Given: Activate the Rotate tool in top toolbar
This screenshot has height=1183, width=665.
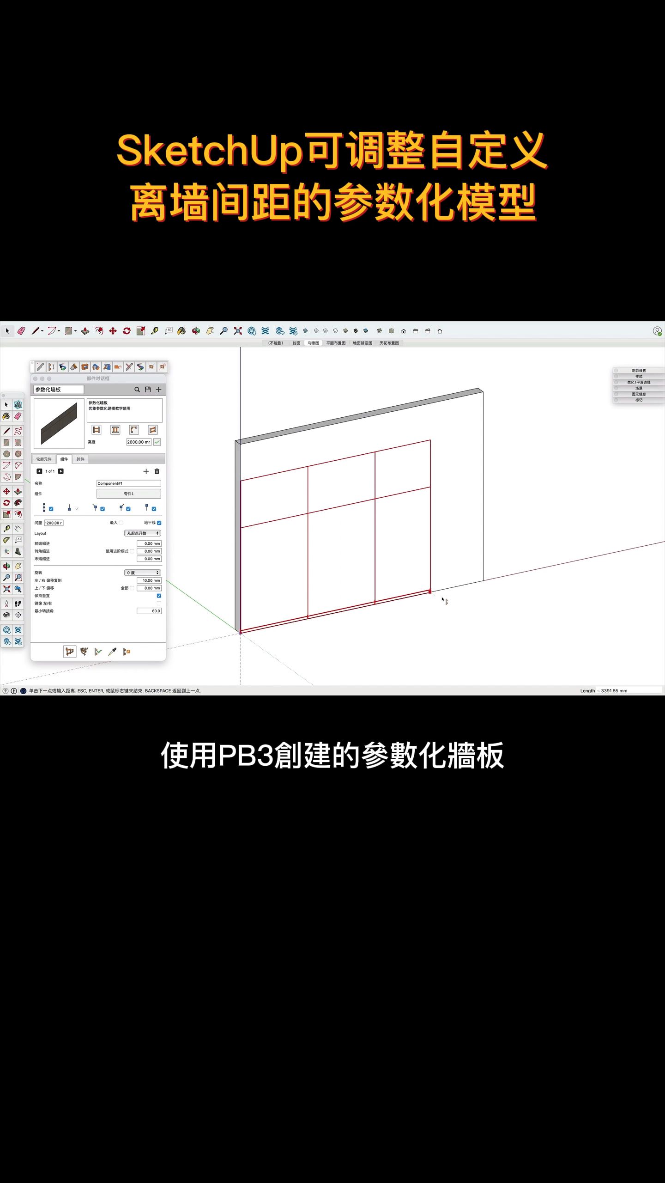Looking at the screenshot, I should [x=127, y=331].
